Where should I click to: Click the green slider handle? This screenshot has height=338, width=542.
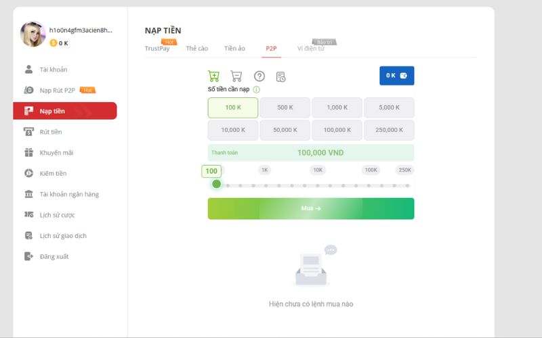(x=216, y=184)
